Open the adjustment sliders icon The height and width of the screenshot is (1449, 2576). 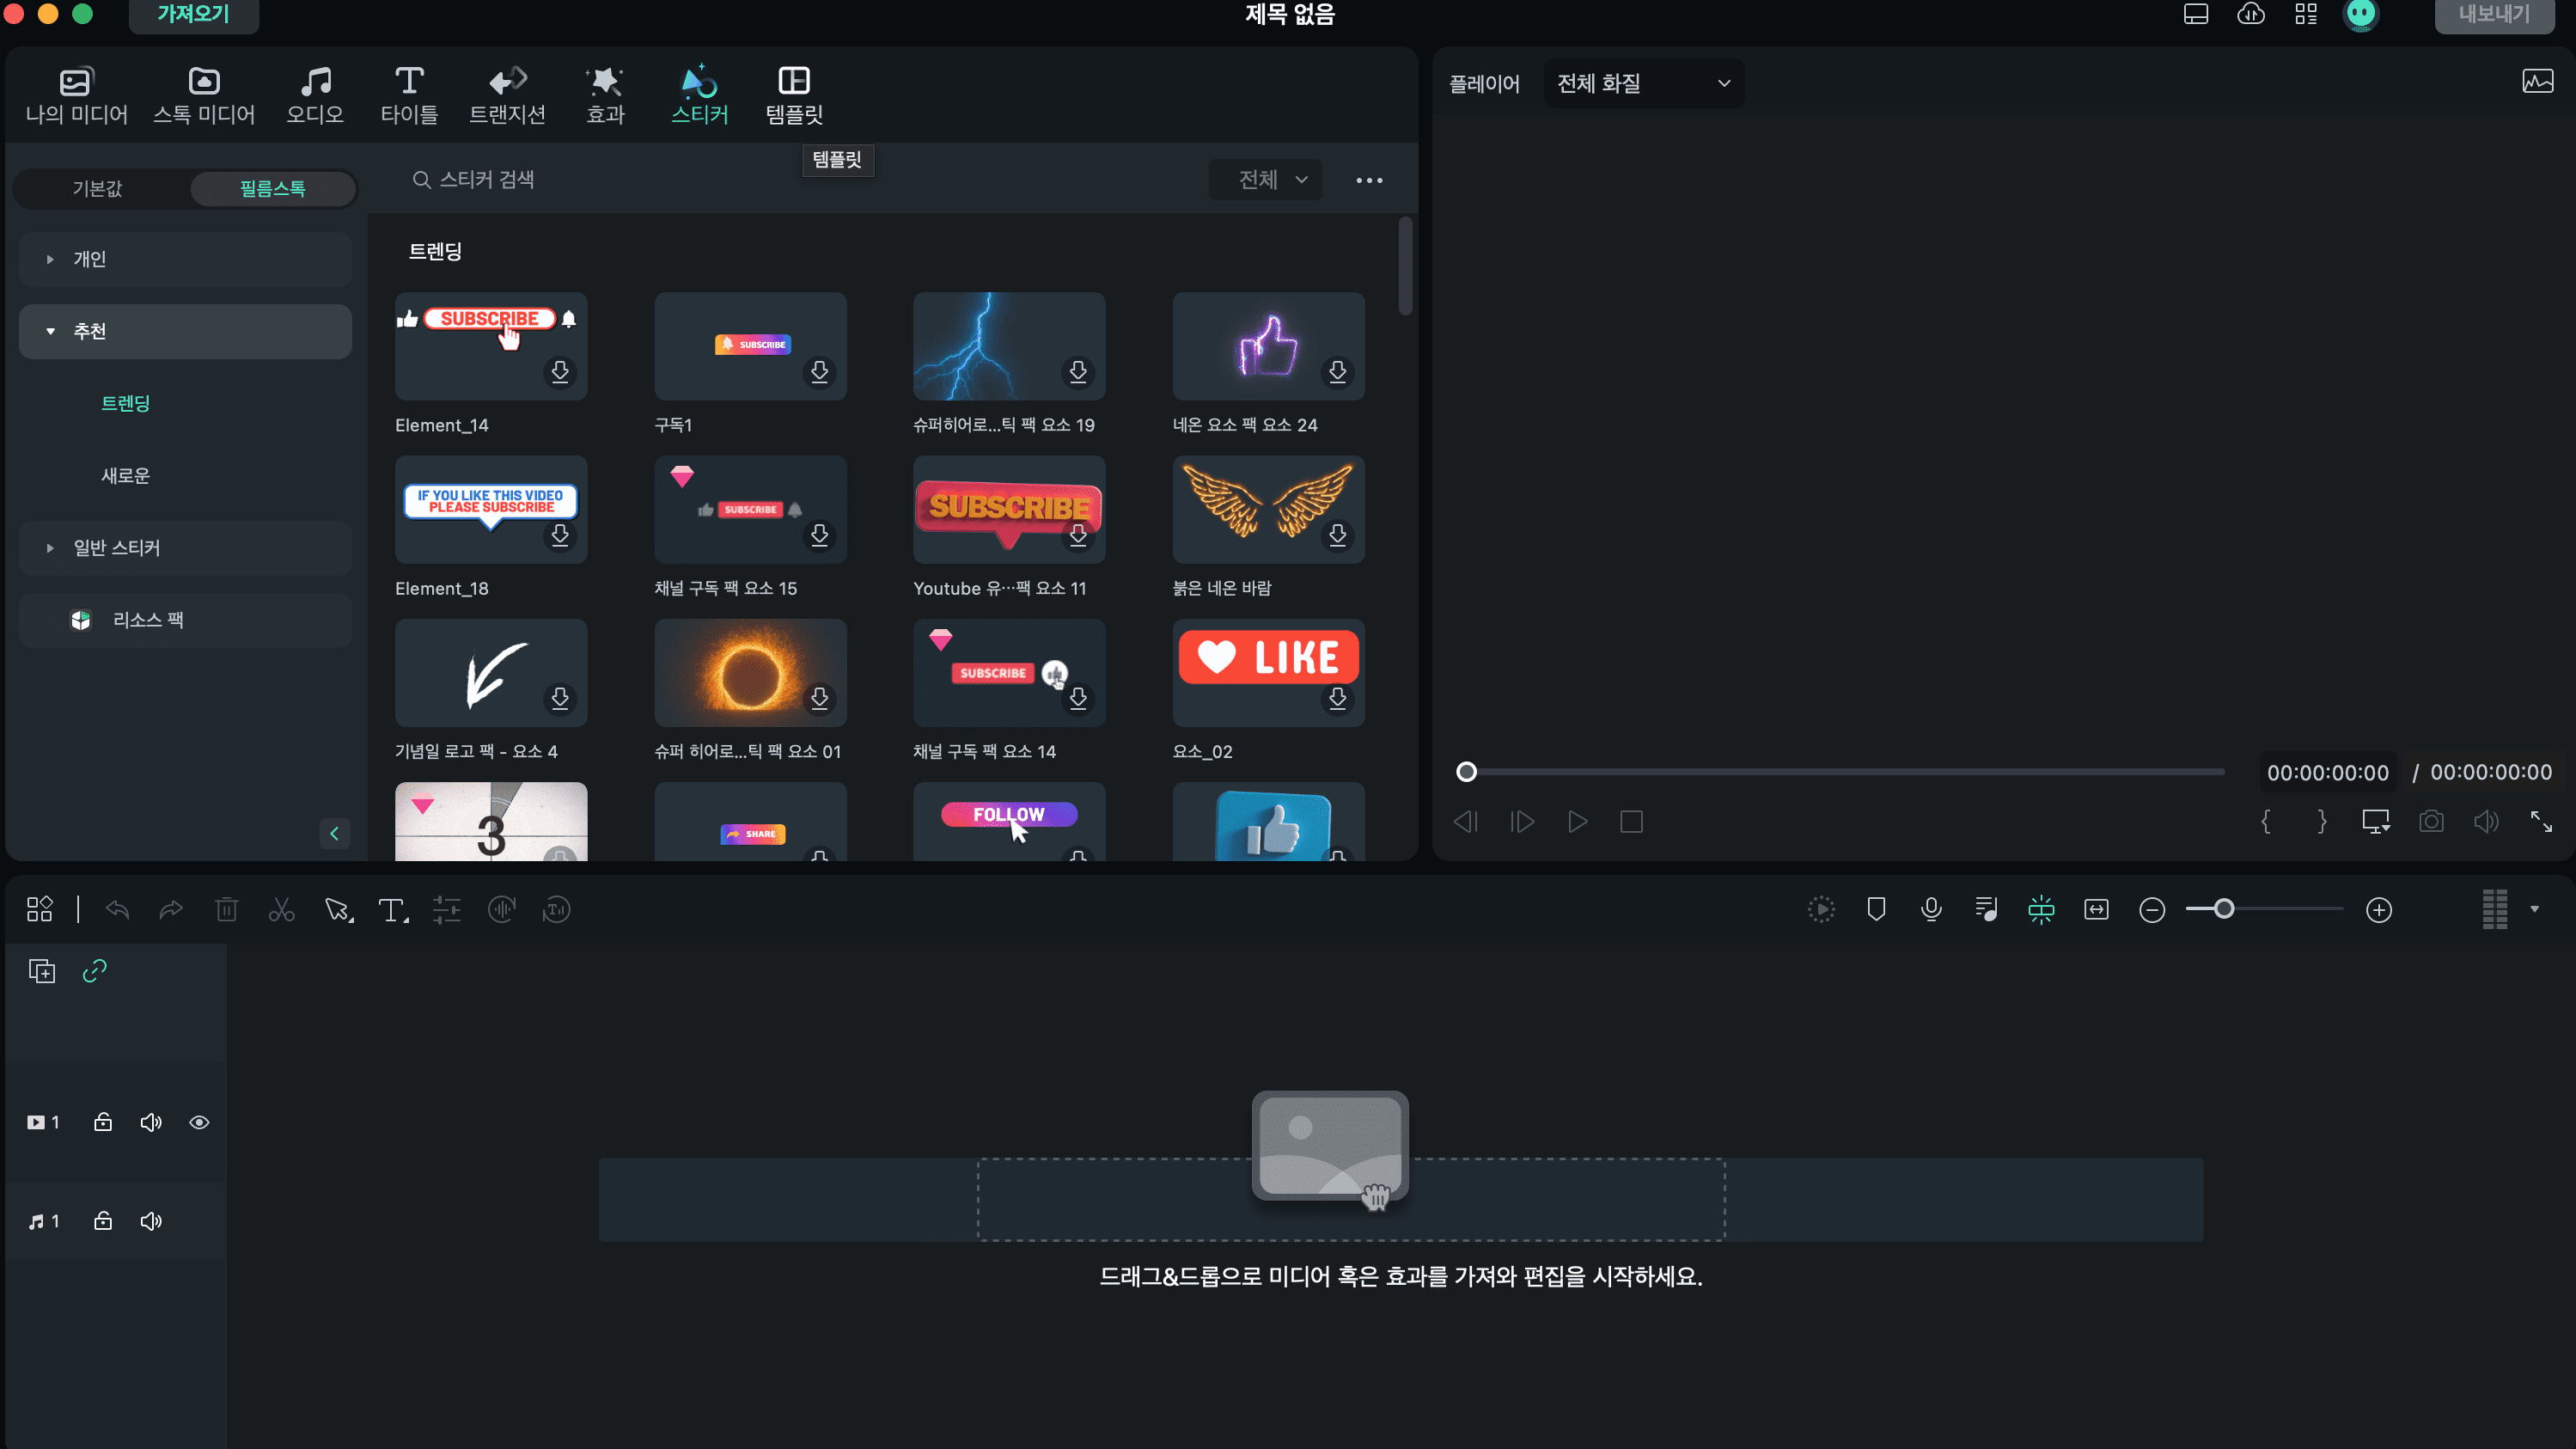446,909
